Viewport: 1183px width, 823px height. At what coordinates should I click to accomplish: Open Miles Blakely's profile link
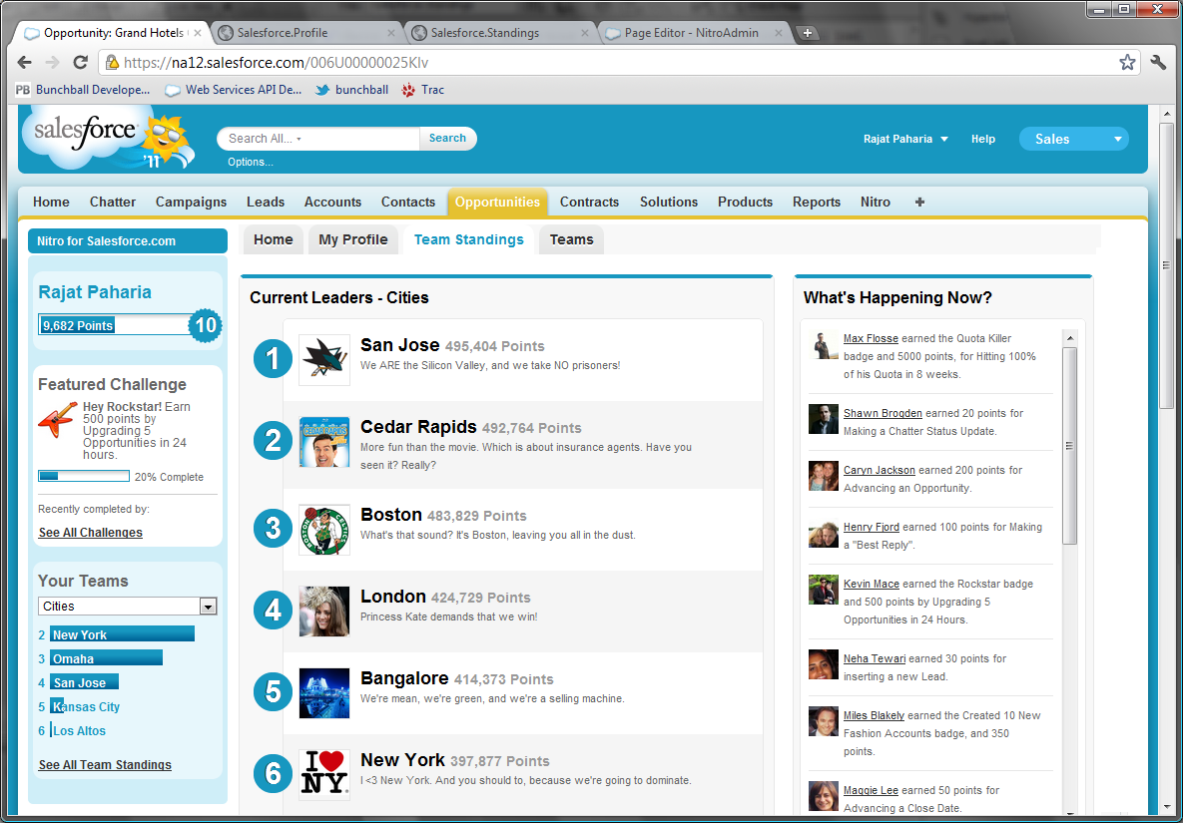coord(874,715)
